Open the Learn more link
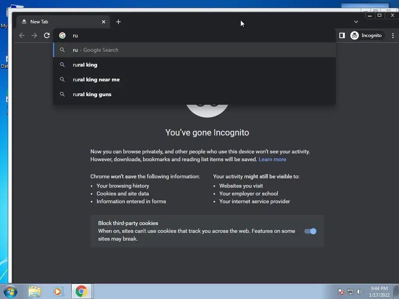 pyautogui.click(x=272, y=159)
